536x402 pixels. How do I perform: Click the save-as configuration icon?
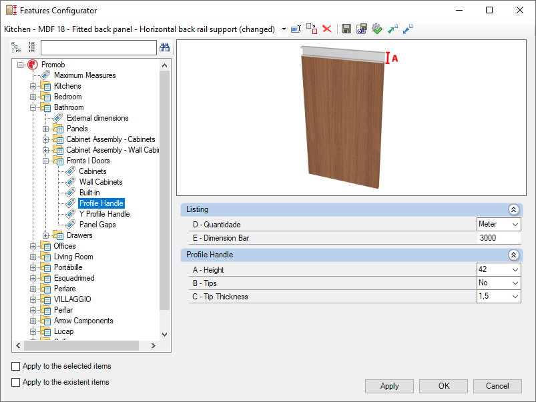361,29
